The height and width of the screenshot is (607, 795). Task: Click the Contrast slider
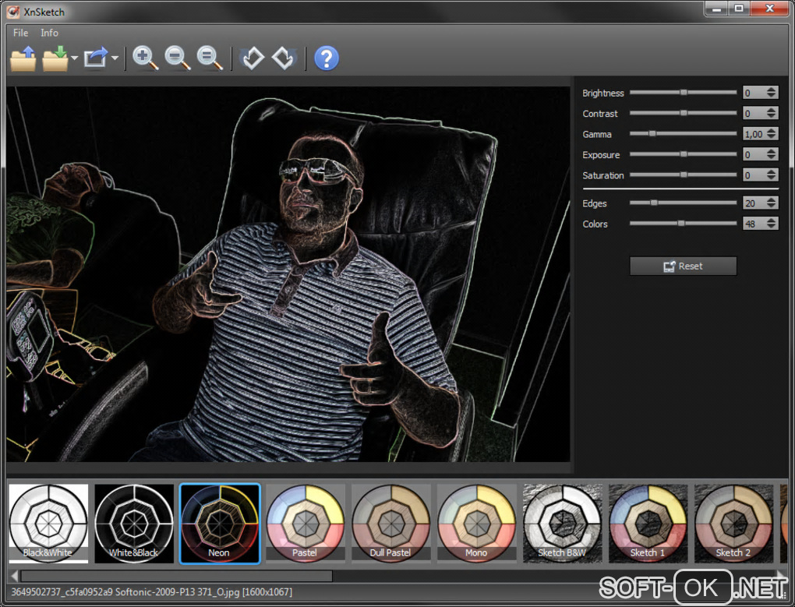click(x=683, y=113)
